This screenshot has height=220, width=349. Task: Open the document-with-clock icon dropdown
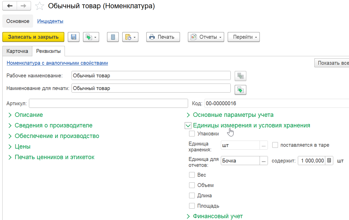(x=130, y=37)
